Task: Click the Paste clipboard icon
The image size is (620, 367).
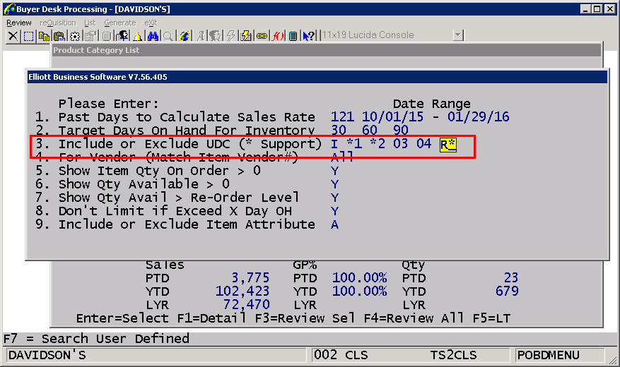Action: click(x=59, y=36)
